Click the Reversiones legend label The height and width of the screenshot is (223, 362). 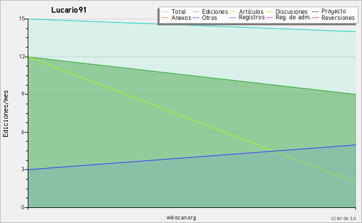point(338,17)
